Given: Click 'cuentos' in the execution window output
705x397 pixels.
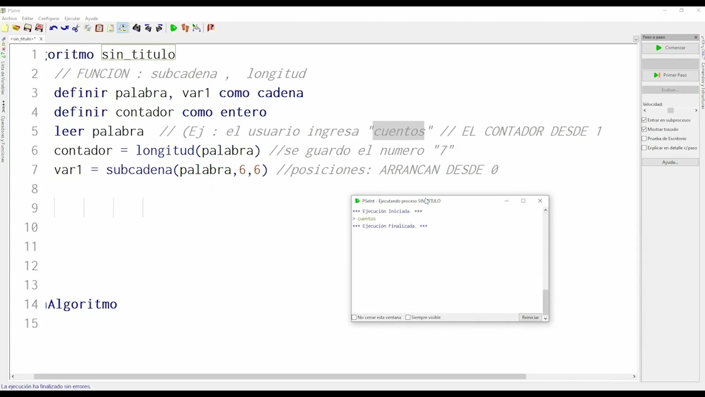Looking at the screenshot, I should click(366, 219).
